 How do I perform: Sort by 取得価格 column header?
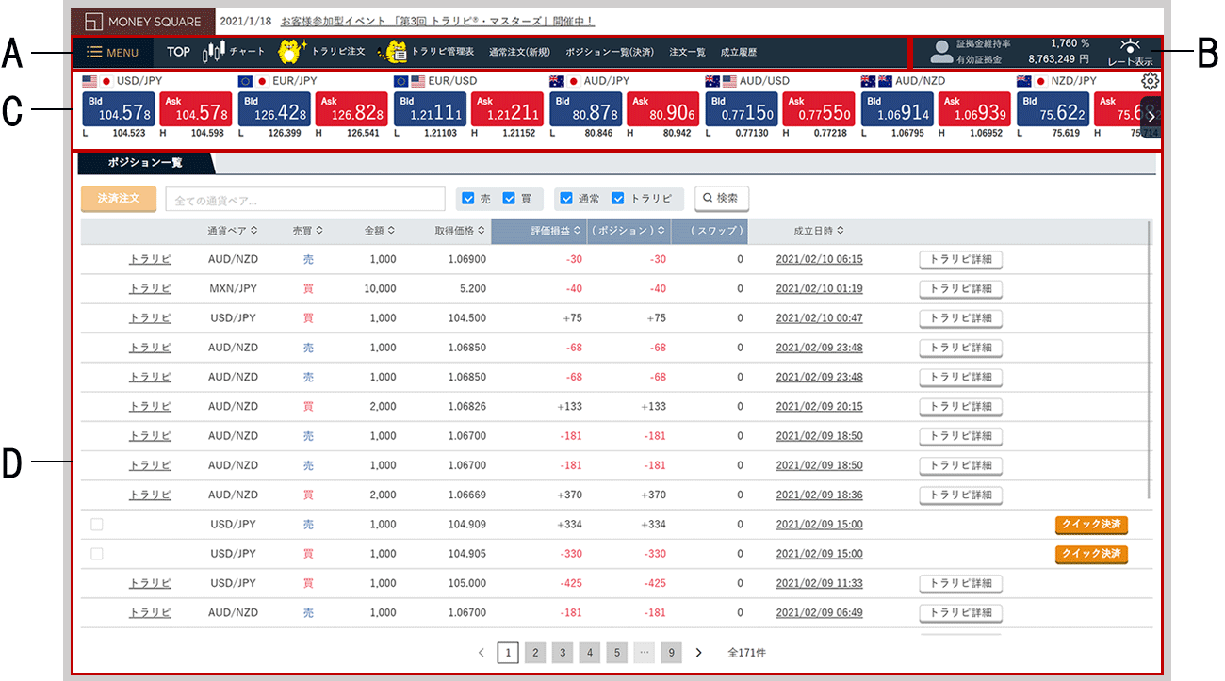coord(460,231)
